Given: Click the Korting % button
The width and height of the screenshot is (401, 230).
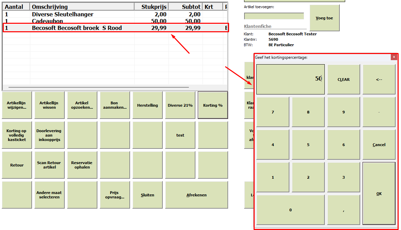Looking at the screenshot, I should click(x=213, y=105).
